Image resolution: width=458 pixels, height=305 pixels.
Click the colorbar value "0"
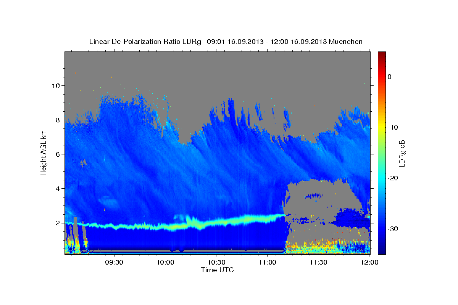(x=389, y=77)
